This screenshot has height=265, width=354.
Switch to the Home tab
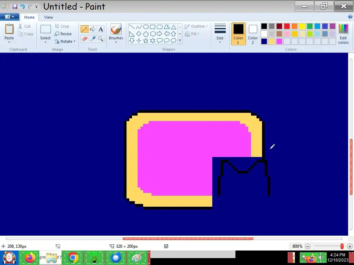pyautogui.click(x=29, y=17)
